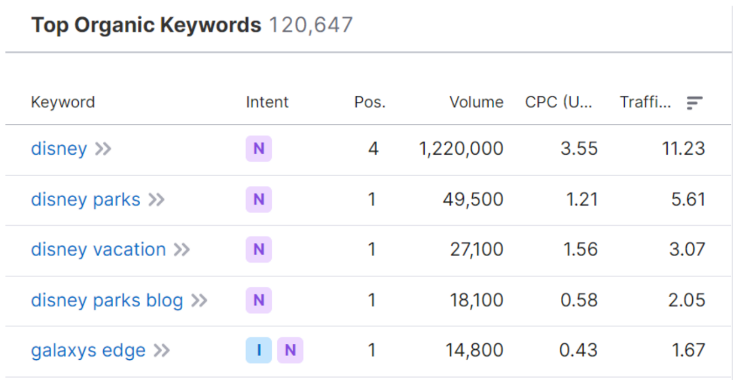Click the N intent badge for 'disney'
The height and width of the screenshot is (380, 733).
[259, 149]
